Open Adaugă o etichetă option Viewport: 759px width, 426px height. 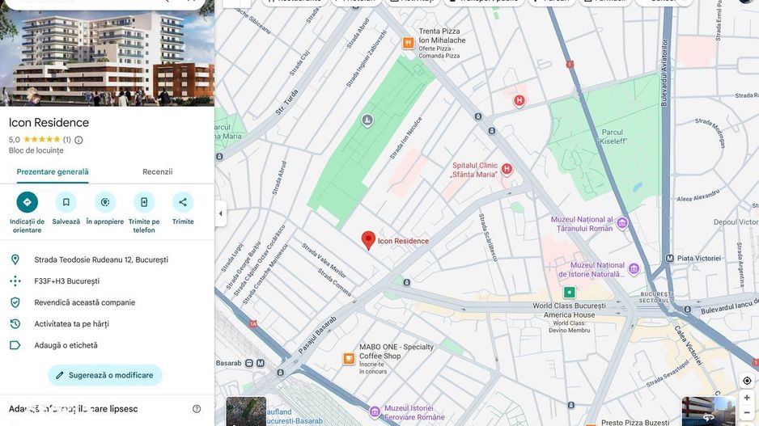coord(66,345)
